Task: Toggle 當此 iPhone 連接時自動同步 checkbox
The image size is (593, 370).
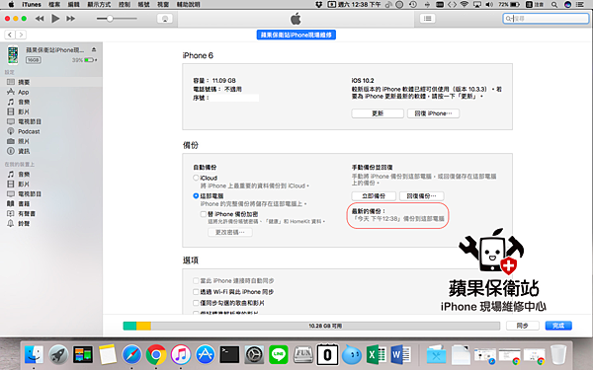Action: click(196, 280)
